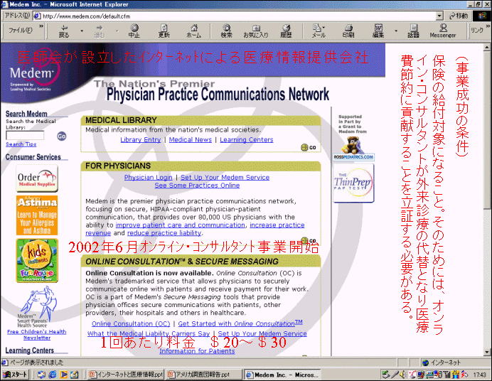Go to Home (ホーム) icon

[x=193, y=31]
